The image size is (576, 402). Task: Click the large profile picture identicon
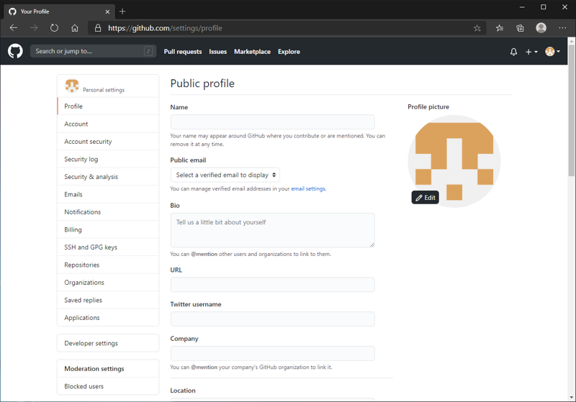pyautogui.click(x=454, y=161)
